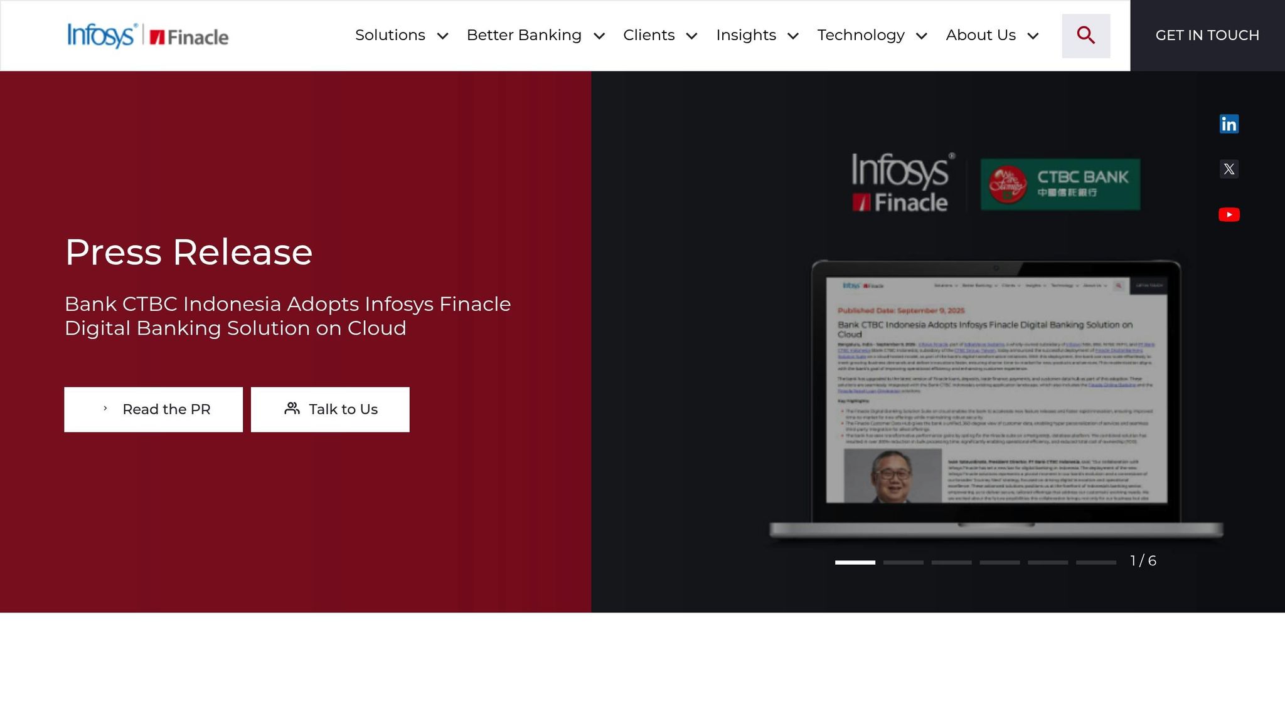Open the Insights menu
This screenshot has width=1285, height=722.
(746, 35)
